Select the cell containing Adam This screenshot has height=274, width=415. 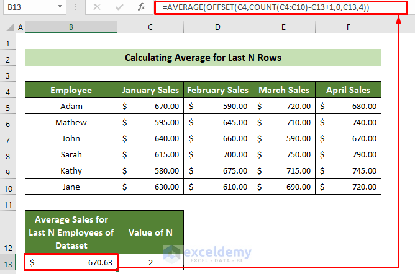(x=71, y=106)
